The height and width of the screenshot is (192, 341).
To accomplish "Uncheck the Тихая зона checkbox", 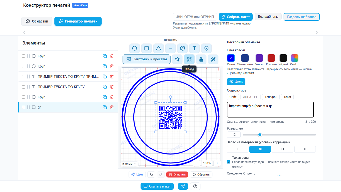I will (x=228, y=162).
